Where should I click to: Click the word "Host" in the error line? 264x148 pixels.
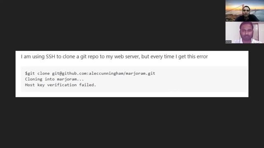[x=30, y=85]
